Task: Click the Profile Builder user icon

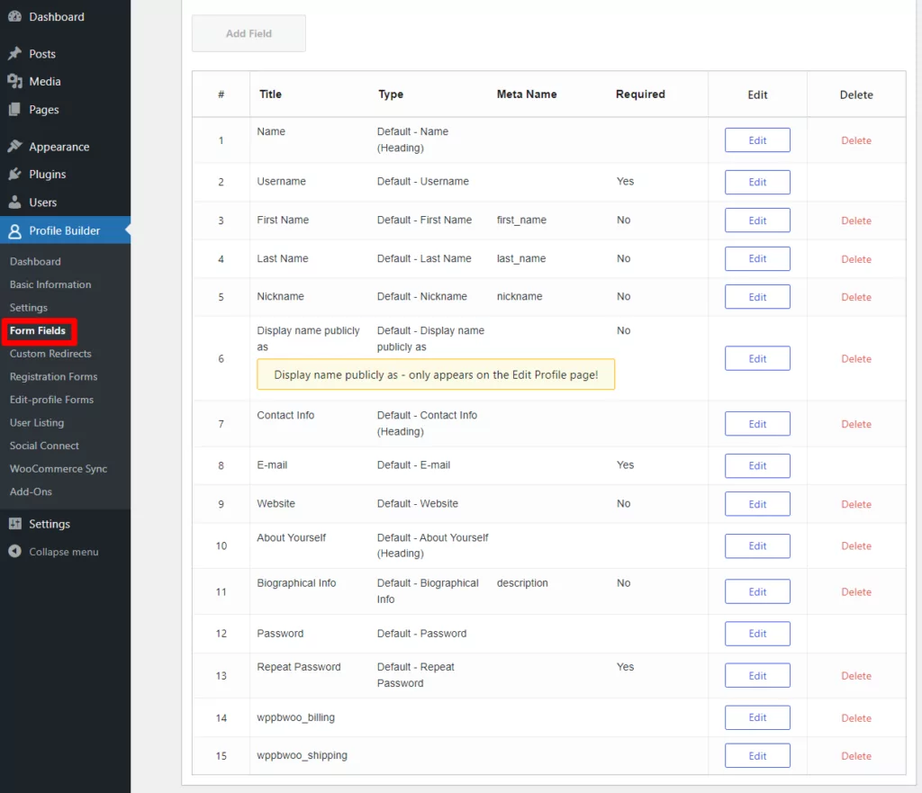Action: (14, 231)
